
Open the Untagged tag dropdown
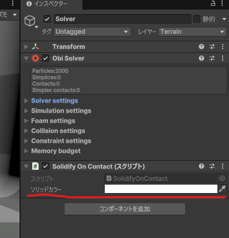tap(92, 32)
